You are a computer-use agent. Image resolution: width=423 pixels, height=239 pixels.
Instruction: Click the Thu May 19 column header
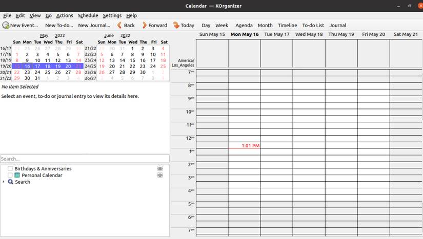tap(341, 34)
